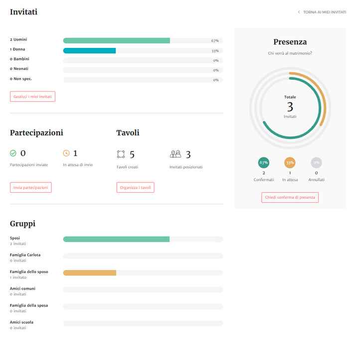
Task: Click the grey 0% Annullati badge
Action: coord(316,162)
